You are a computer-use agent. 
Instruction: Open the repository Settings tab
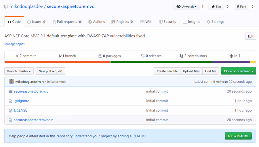click(216, 22)
